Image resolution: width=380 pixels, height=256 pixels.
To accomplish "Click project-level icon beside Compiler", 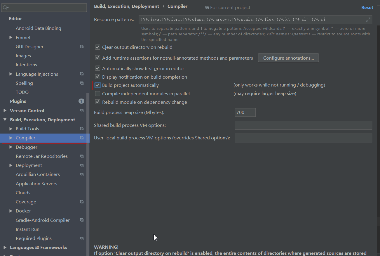I will pyautogui.click(x=82, y=138).
